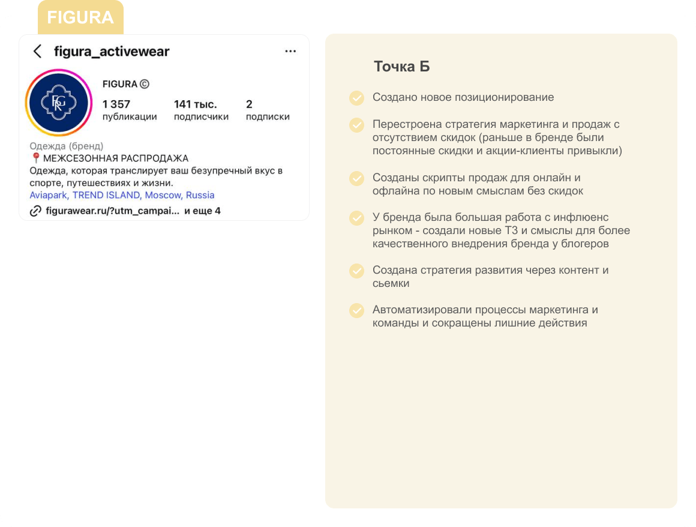This screenshot has width=696, height=527.
Task: Click checkmark beside 'Создана стратегия развития'
Action: [x=357, y=271]
